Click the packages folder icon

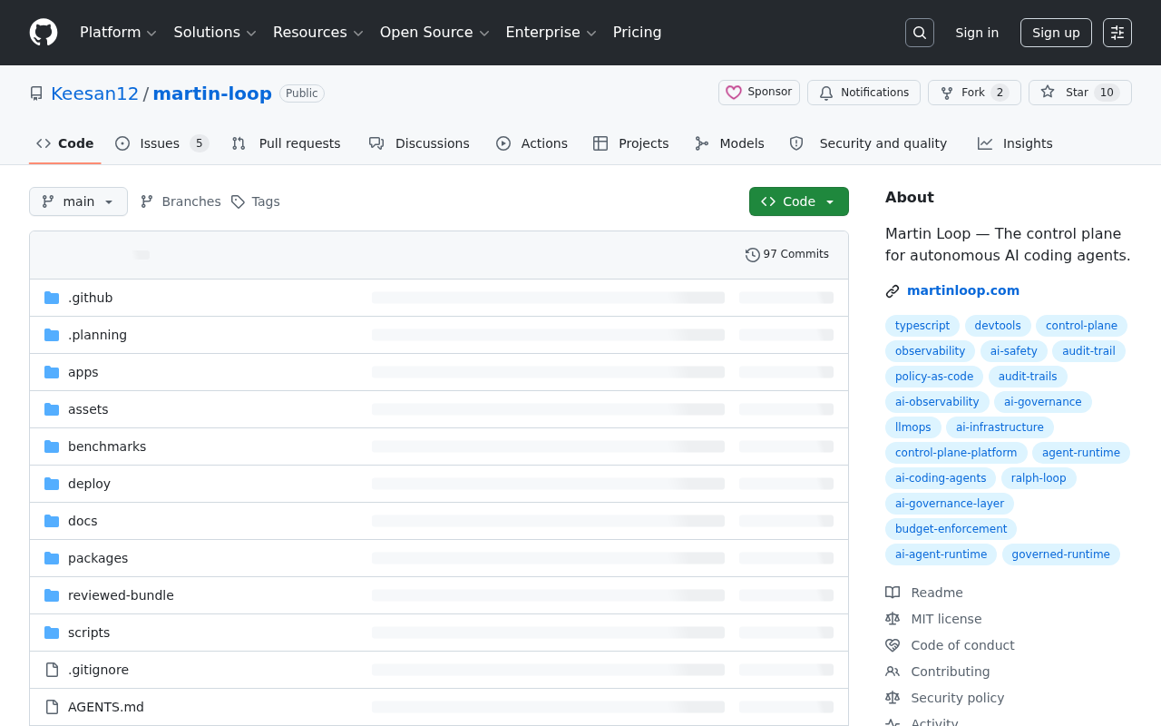point(52,558)
